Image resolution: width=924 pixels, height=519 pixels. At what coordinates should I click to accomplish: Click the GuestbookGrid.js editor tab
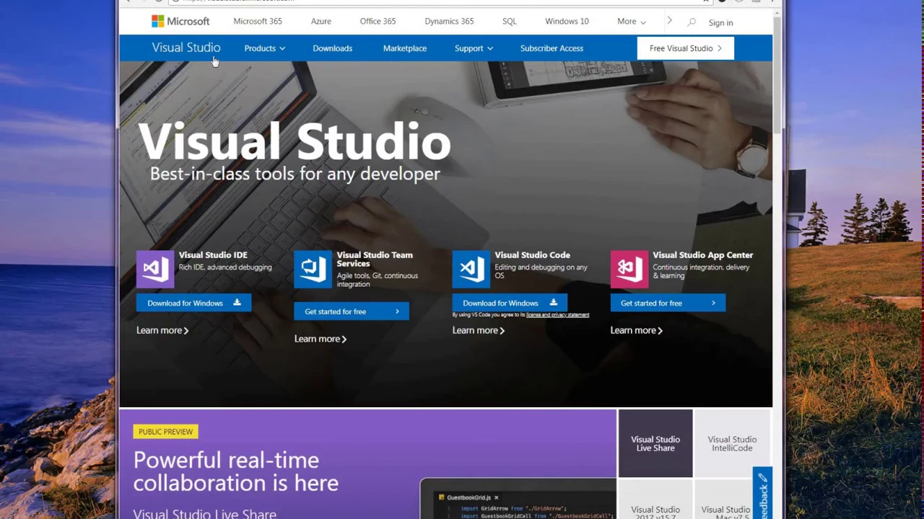468,497
